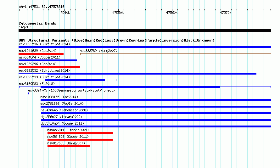Click the 47550k ruler tick label
The width and height of the screenshot is (280, 168).
[x=118, y=13]
